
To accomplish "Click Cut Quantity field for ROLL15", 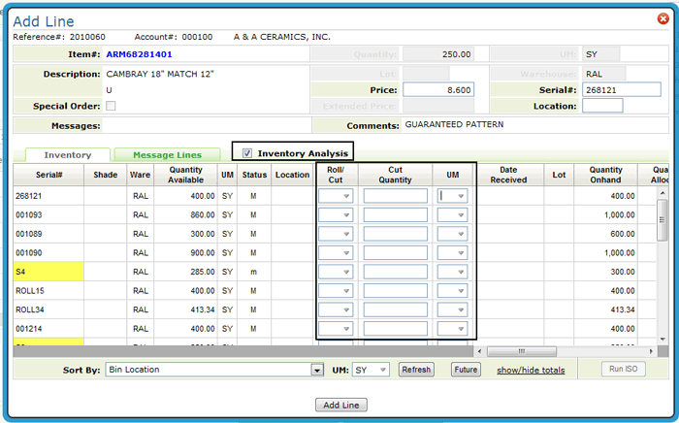I will (396, 290).
